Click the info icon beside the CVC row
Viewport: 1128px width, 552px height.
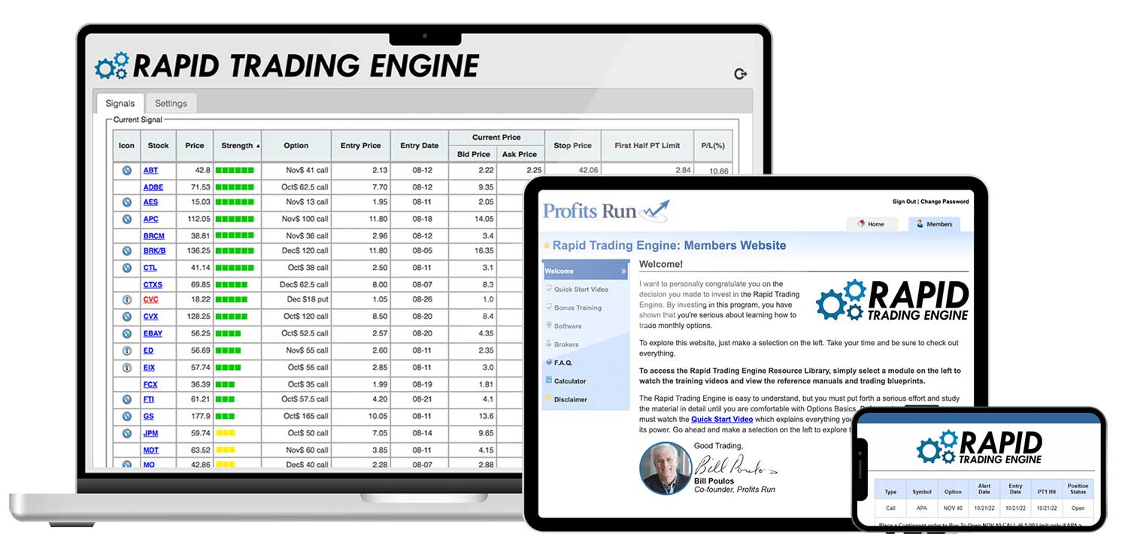click(126, 300)
